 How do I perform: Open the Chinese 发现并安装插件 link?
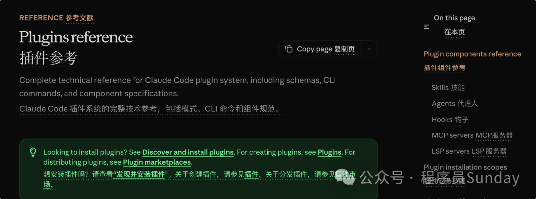pos(140,174)
